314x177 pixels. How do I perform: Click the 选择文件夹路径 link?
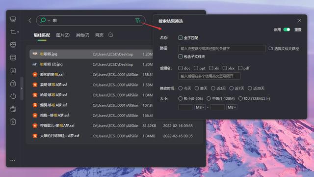(x=287, y=49)
